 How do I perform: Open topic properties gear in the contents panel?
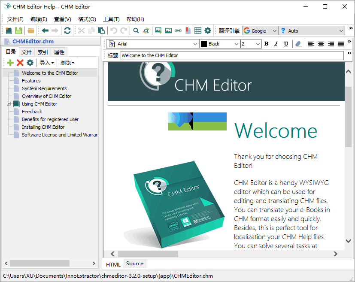(30, 63)
